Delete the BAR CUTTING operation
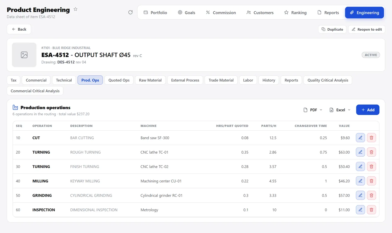Image resolution: width=392 pixels, height=233 pixels. coord(371,138)
